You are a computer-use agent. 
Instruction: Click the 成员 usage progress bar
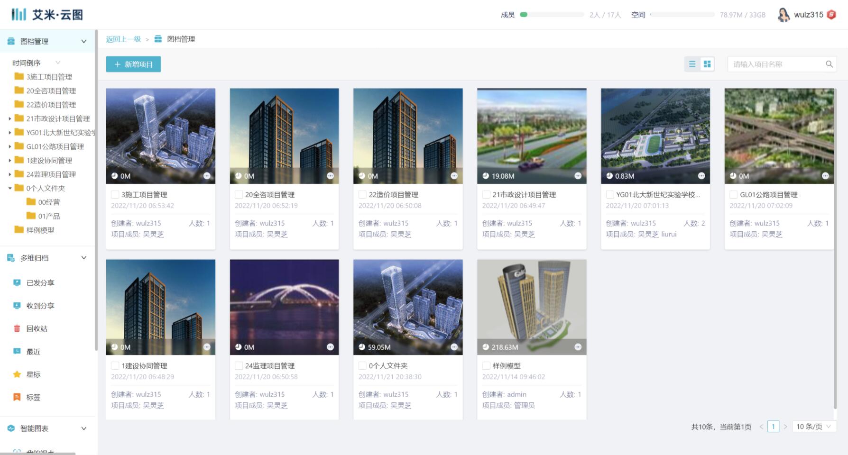[552, 15]
